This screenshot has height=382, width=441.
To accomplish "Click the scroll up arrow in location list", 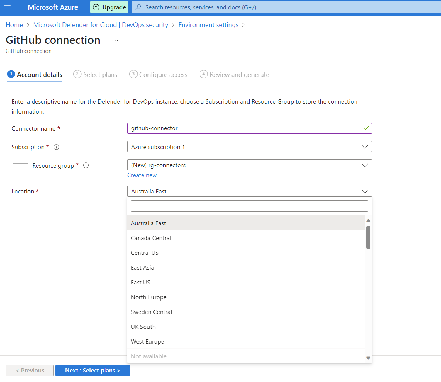I will (x=368, y=221).
